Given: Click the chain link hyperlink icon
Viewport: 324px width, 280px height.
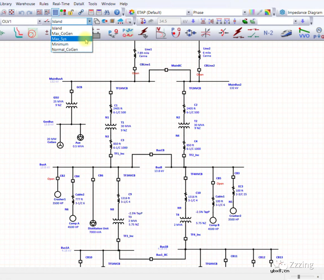Looking at the screenshot, I should pyautogui.click(x=81, y=12).
